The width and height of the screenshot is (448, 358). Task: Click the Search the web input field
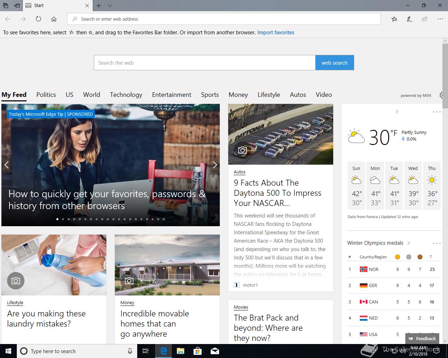pyautogui.click(x=204, y=63)
